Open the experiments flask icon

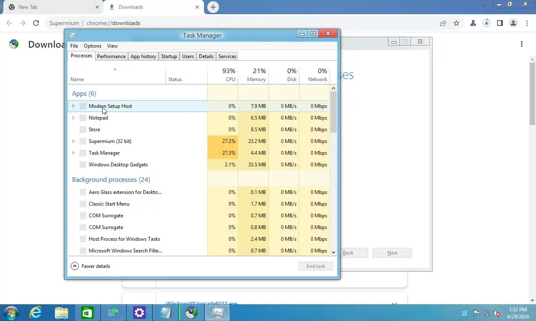(x=473, y=23)
